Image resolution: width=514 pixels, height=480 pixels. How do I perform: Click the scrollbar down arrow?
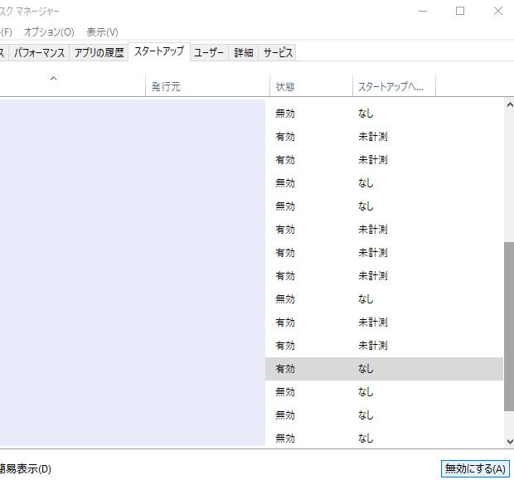[x=508, y=441]
